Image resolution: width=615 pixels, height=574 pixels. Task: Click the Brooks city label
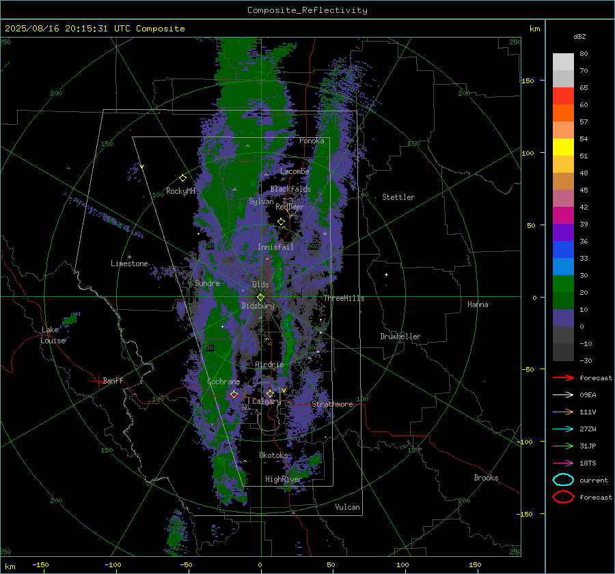[x=486, y=478]
